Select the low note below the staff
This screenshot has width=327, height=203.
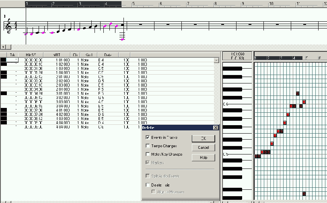[x=122, y=39]
